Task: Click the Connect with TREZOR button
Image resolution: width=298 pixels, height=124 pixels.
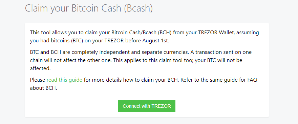Action: 147,106
